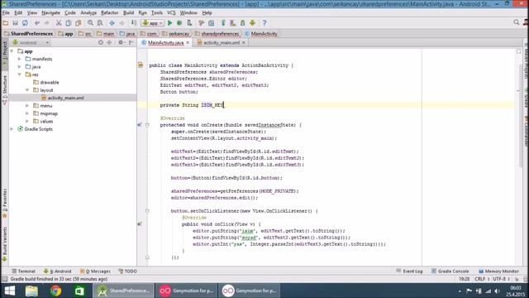The image size is (529, 298).
Task: Expand the values folder
Action: (27, 121)
